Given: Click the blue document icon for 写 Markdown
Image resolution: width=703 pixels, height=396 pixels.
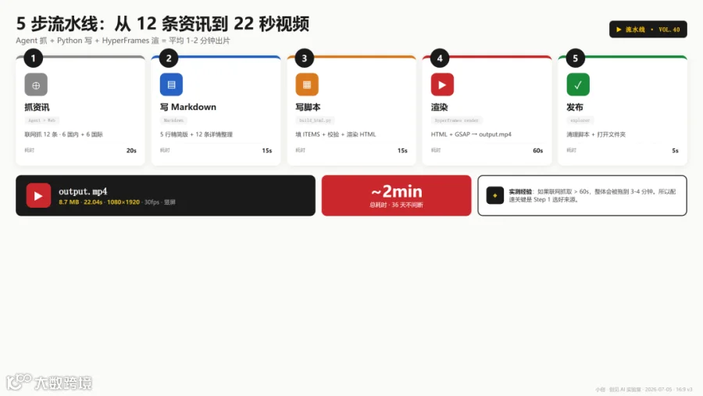Looking at the screenshot, I should [171, 85].
